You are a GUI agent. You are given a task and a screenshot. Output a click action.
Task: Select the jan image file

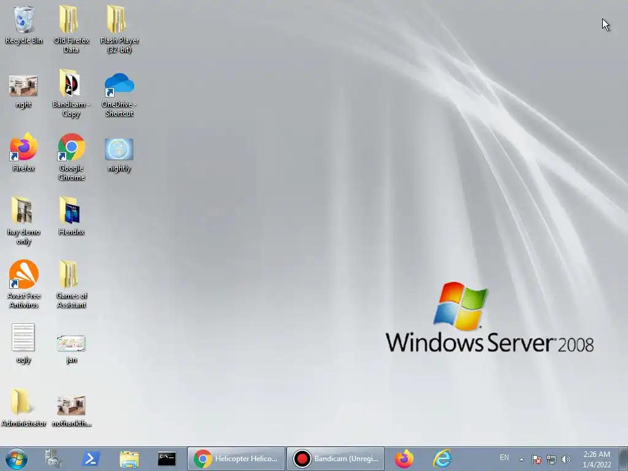(x=71, y=348)
